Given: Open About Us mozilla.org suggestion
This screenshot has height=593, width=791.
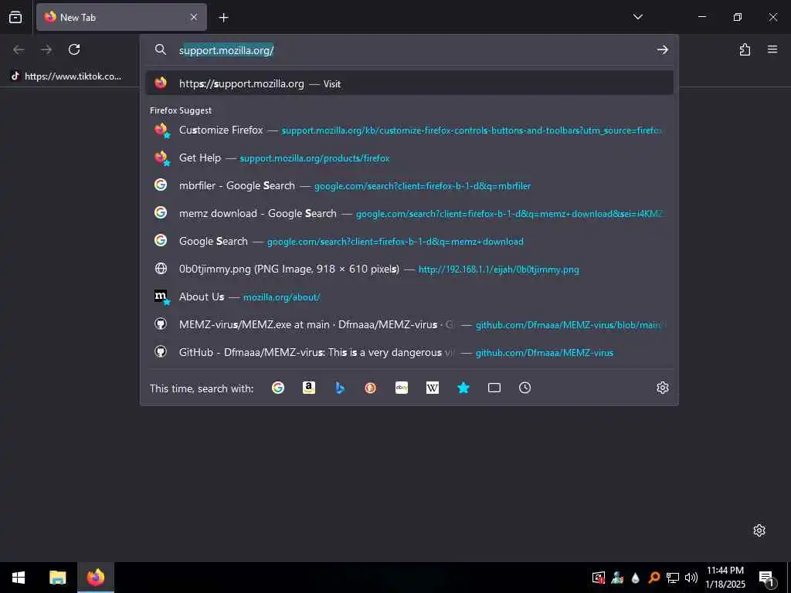Looking at the screenshot, I should tap(409, 296).
